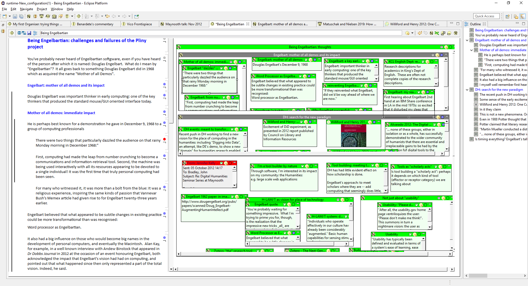Toggle the blue circle on 'DH events' note

pyautogui.click(x=241, y=129)
